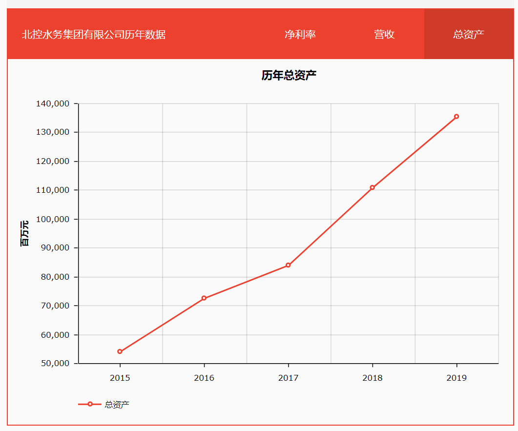Click the 2018 x-axis label
The width and height of the screenshot is (518, 431).
pyautogui.click(x=373, y=378)
